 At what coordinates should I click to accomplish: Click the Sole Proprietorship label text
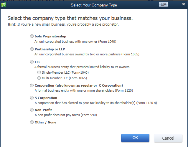(x=50, y=36)
